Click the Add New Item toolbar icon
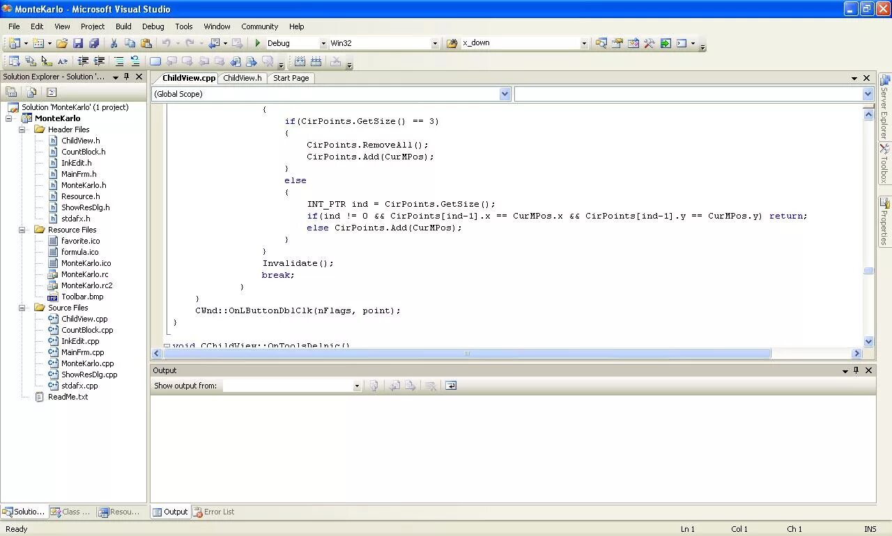 [x=38, y=43]
